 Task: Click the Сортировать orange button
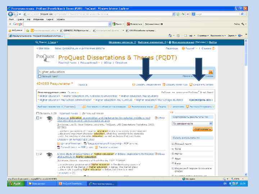coord(203,129)
